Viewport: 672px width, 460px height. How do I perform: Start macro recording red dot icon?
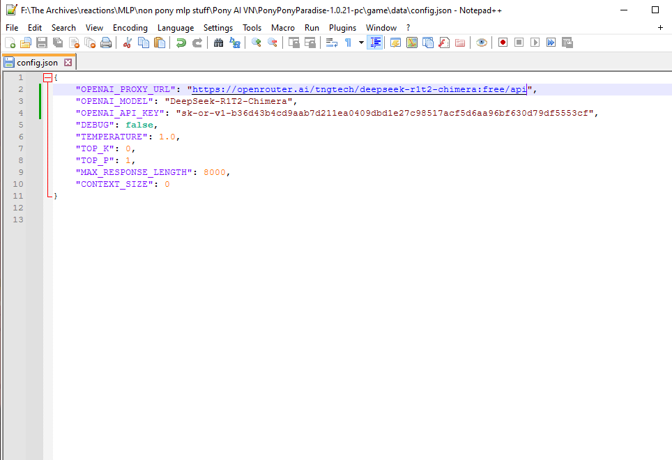[x=503, y=43]
